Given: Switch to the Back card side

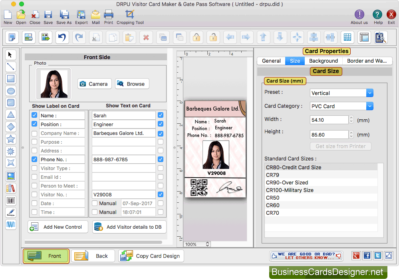Looking at the screenshot, I should click(93, 256).
